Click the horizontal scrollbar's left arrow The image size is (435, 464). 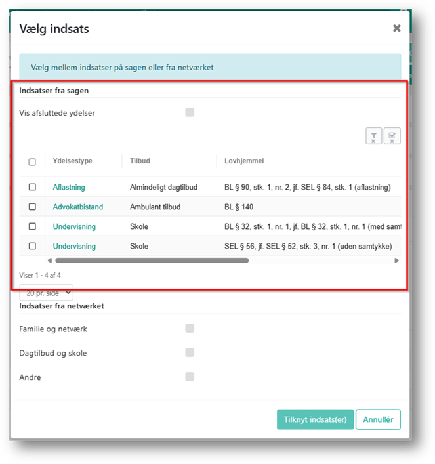coord(50,261)
